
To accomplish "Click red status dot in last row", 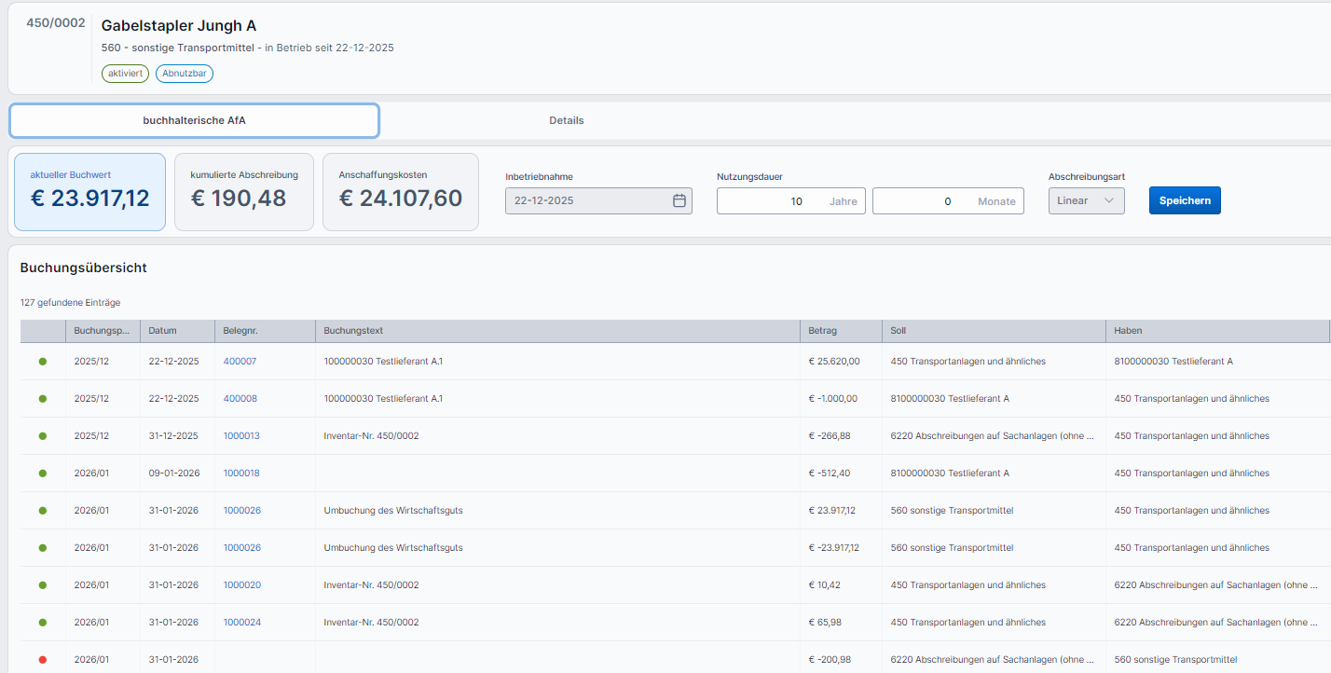I will pos(43,660).
